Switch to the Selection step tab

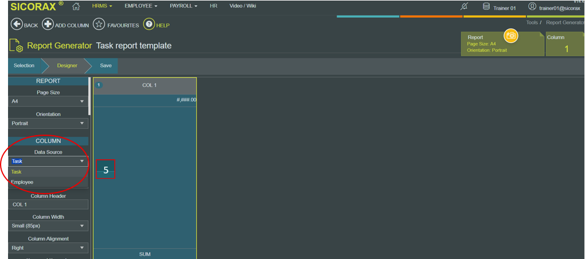24,65
